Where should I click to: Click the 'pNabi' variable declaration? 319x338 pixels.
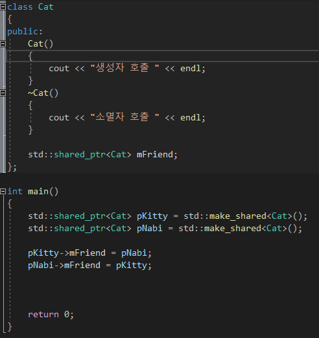(x=150, y=229)
